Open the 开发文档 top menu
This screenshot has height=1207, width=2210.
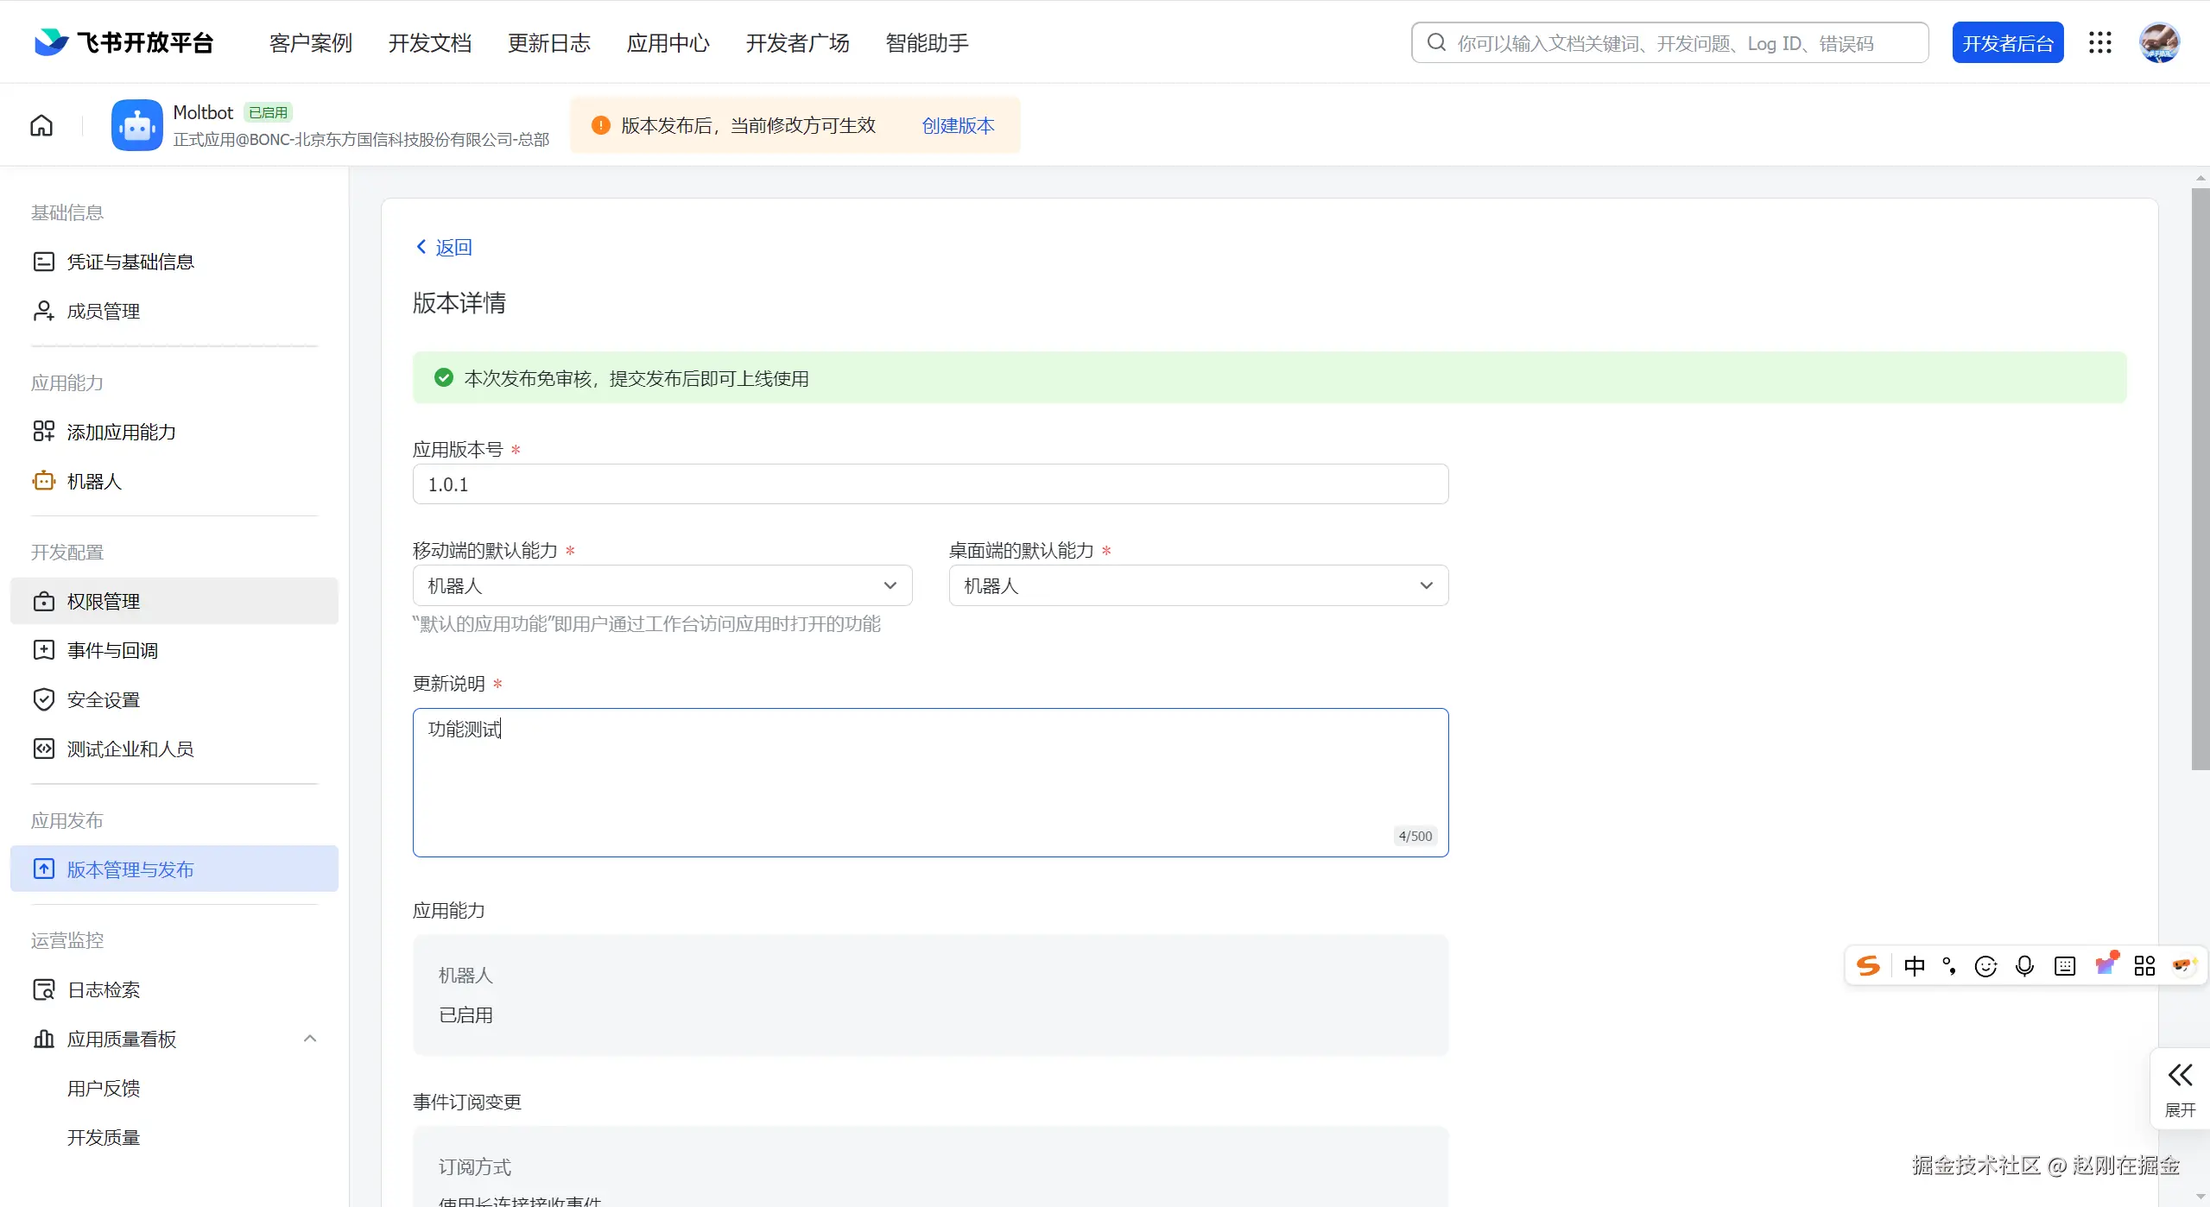tap(429, 43)
